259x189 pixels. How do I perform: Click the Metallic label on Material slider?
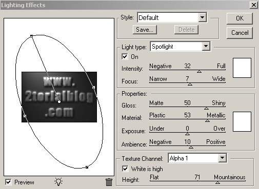[216, 115]
